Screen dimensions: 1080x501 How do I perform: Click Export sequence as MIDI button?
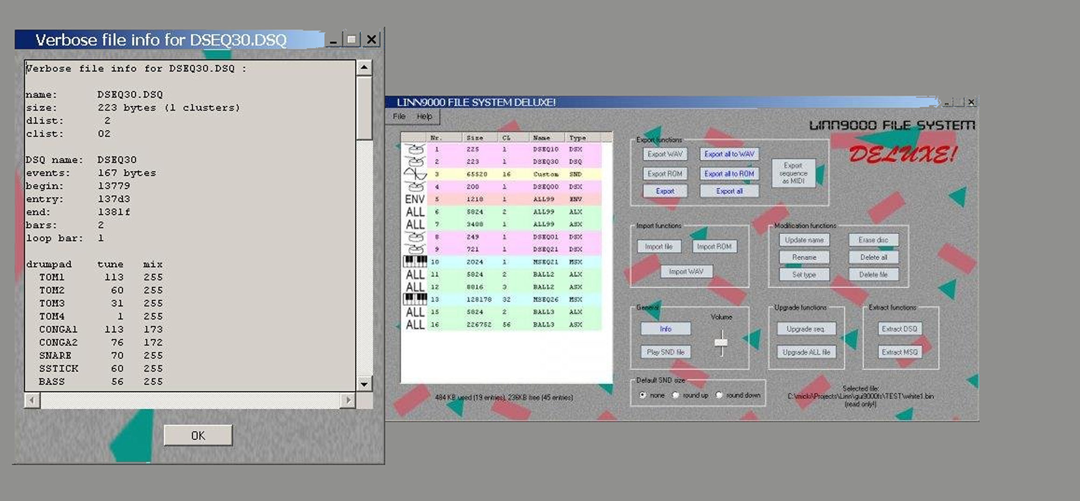pos(793,173)
